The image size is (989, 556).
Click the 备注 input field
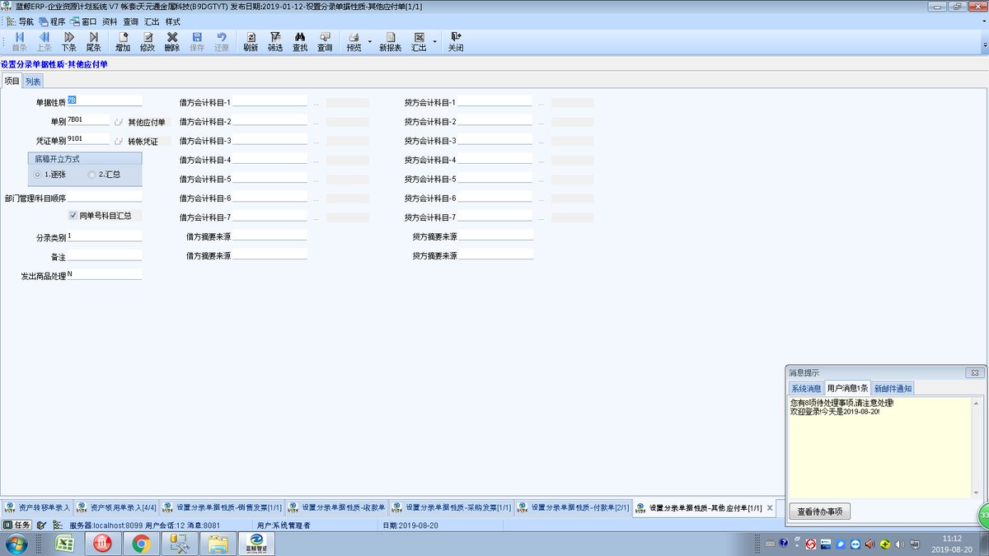(x=105, y=255)
